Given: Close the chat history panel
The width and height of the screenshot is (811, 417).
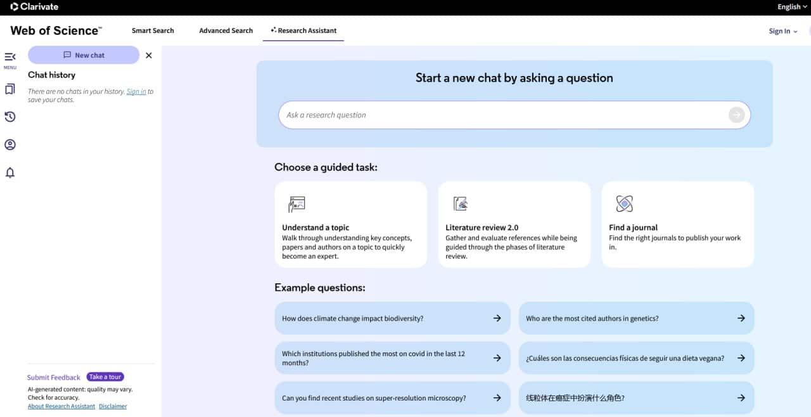Looking at the screenshot, I should pyautogui.click(x=149, y=55).
